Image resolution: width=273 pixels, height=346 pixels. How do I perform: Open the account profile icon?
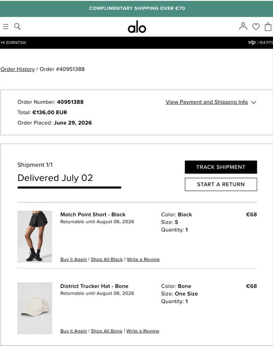point(243,26)
